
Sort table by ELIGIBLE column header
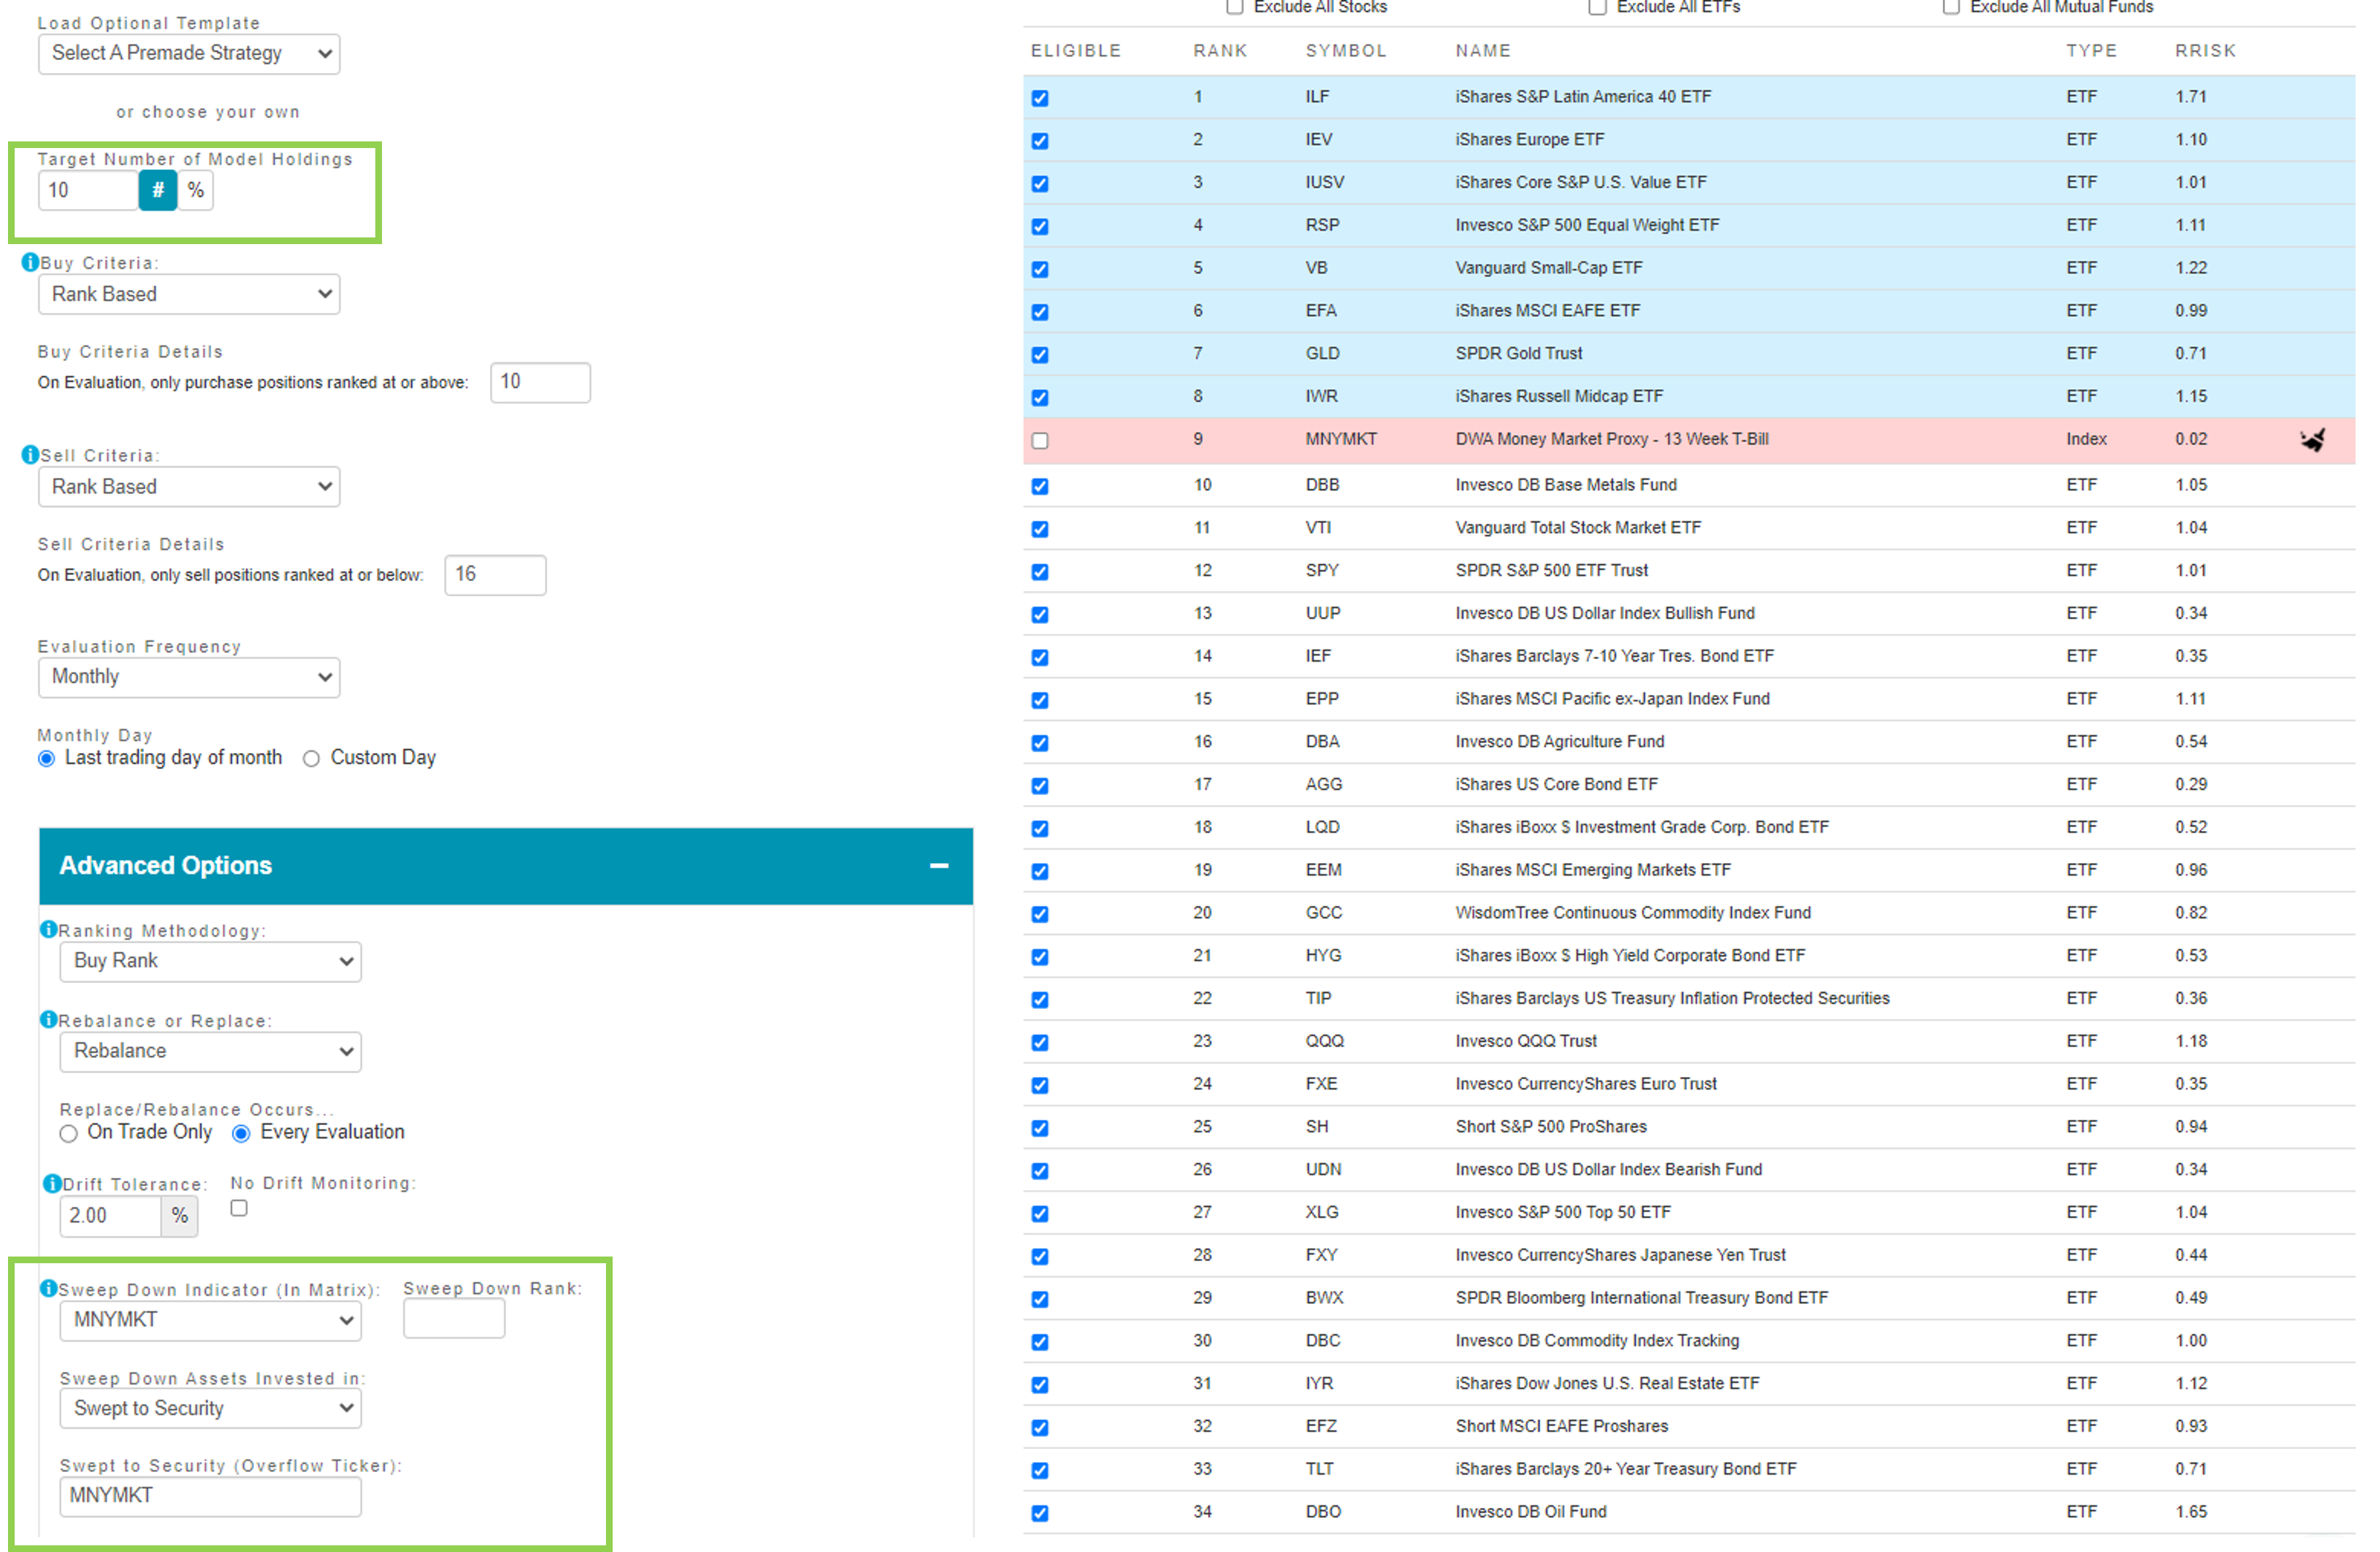click(x=1076, y=51)
